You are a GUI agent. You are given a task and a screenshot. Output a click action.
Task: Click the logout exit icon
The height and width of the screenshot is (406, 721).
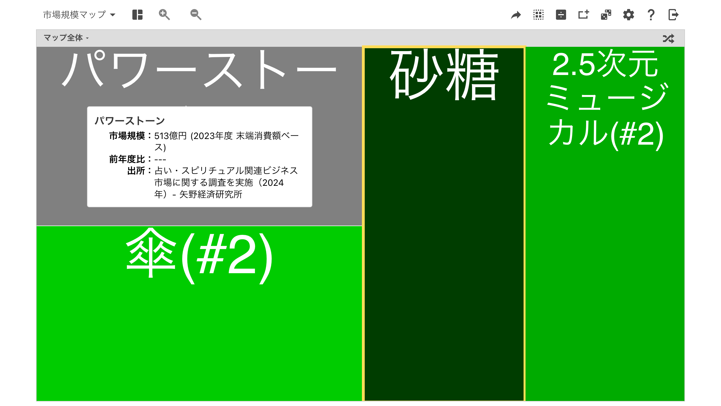(x=674, y=15)
